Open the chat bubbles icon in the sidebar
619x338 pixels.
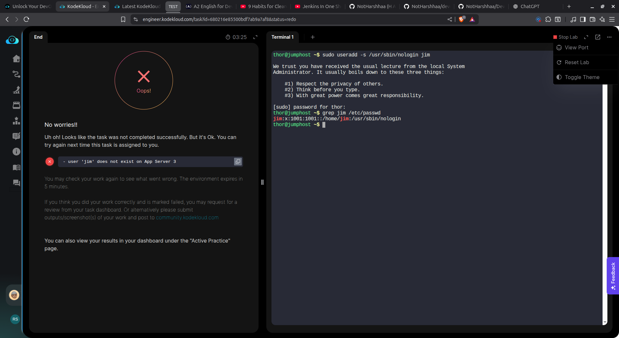click(x=16, y=183)
